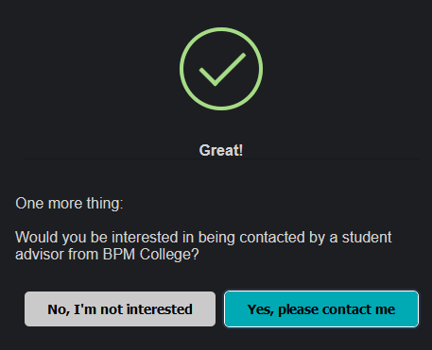This screenshot has width=432, height=350.
Task: Click the "No, I'm not interested" button
Action: (120, 308)
